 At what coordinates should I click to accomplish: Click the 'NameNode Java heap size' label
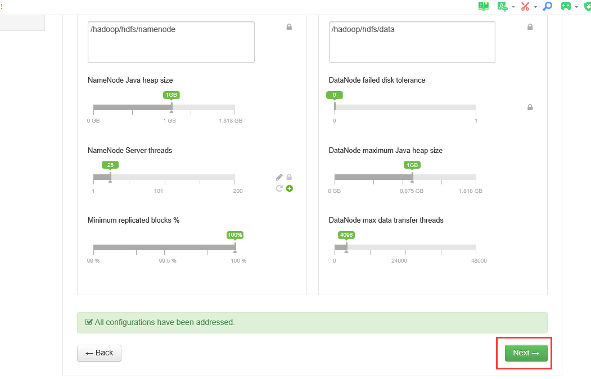tap(130, 80)
